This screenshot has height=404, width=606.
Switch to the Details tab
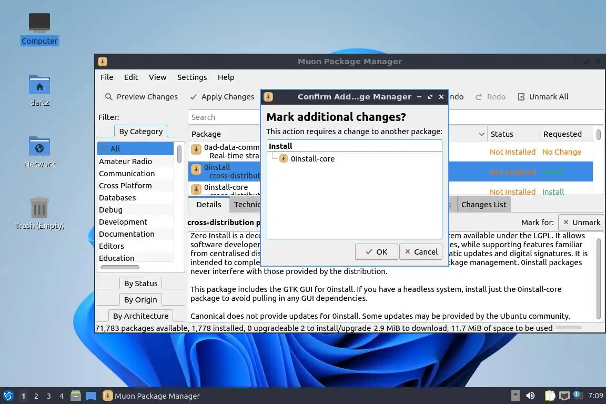coord(209,205)
